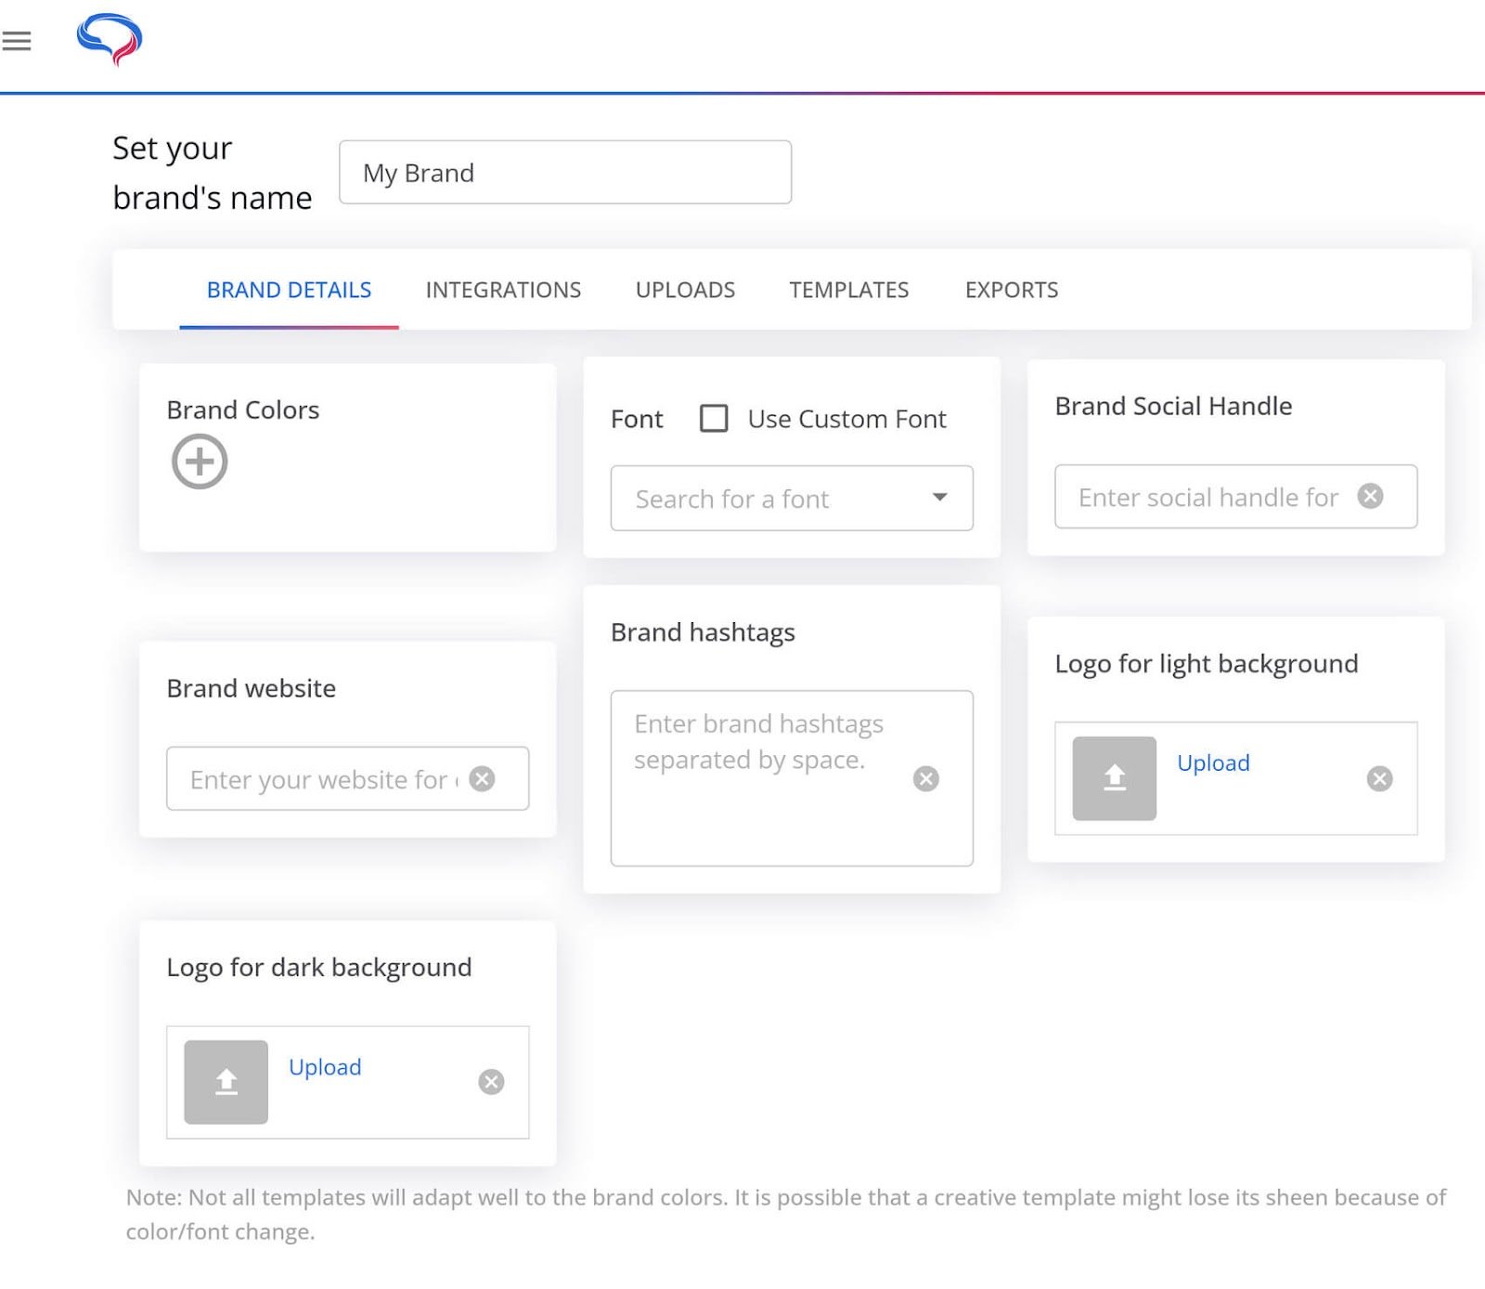1485x1289 pixels.
Task: Switch to the Templates tab
Action: pos(848,290)
